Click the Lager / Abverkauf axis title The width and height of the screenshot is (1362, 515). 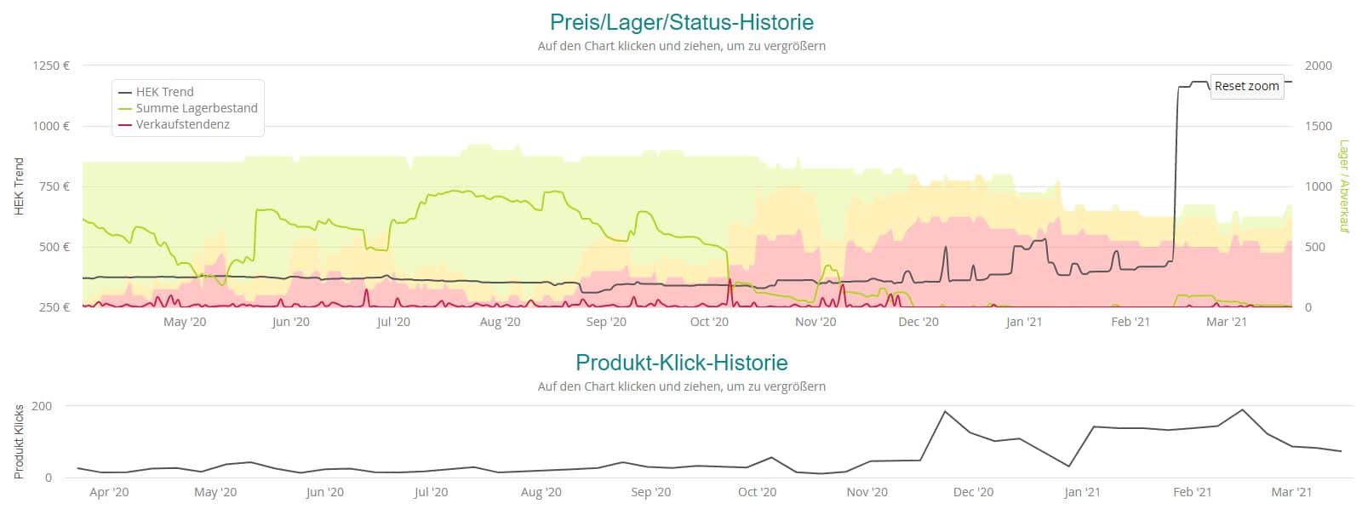coord(1345,186)
